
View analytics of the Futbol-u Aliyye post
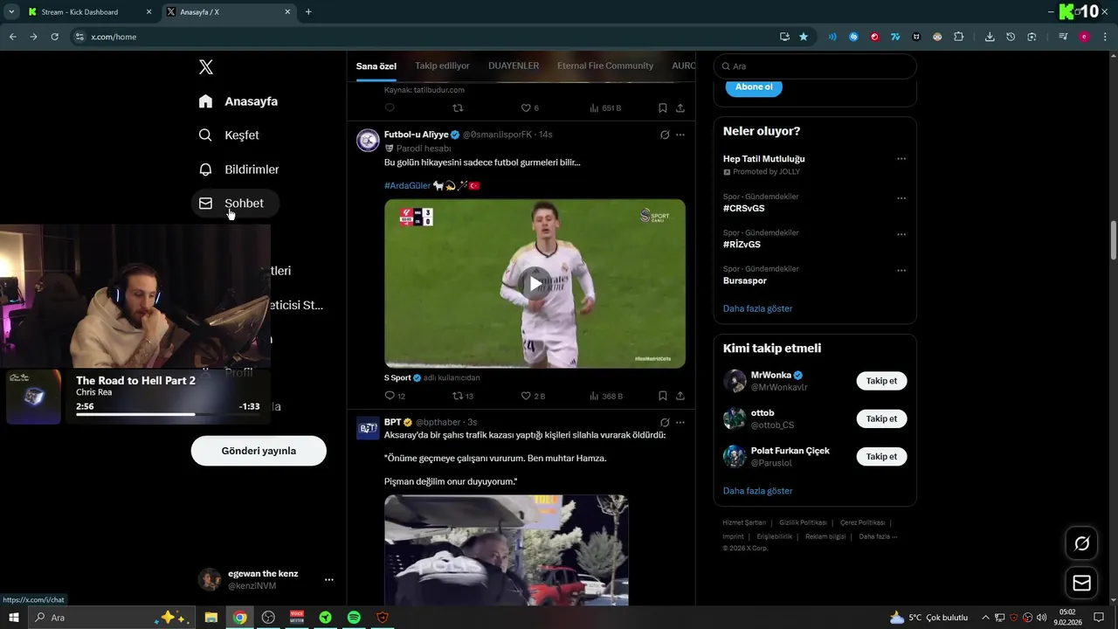coord(606,396)
